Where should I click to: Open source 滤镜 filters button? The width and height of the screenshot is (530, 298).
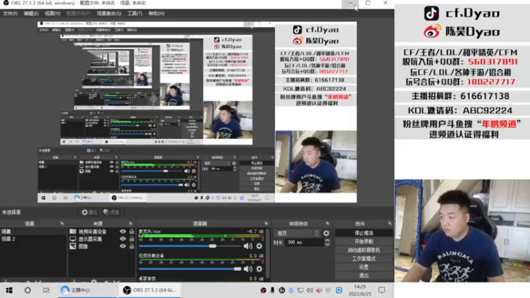point(111,212)
